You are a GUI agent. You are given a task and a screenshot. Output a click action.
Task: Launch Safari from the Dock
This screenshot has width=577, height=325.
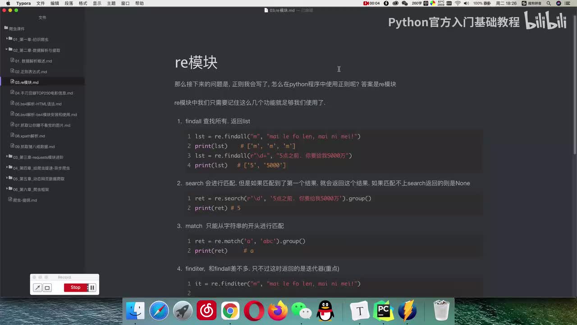click(159, 311)
